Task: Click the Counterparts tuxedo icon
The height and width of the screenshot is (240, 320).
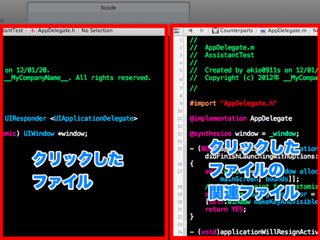Action: (215, 31)
